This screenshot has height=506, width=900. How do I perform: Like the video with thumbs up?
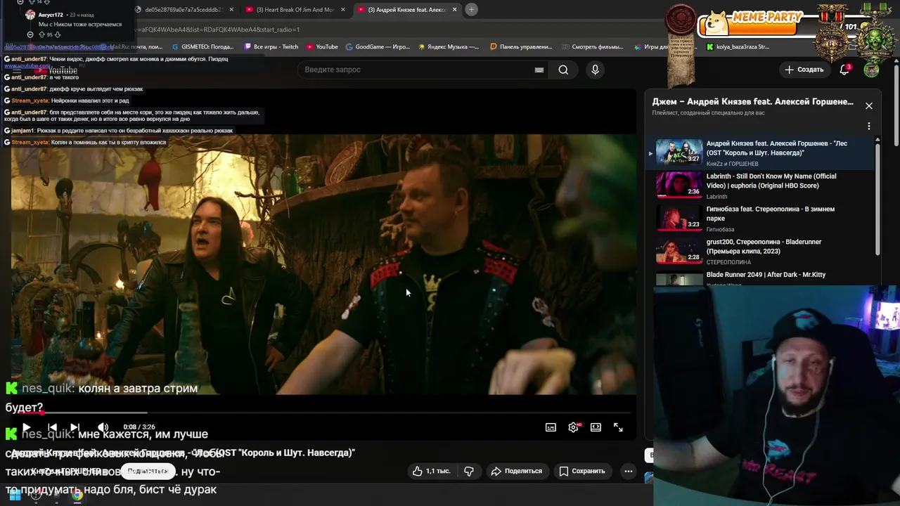point(431,471)
